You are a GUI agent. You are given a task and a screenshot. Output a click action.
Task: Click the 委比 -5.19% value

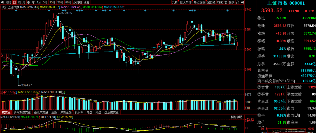click(x=281, y=18)
